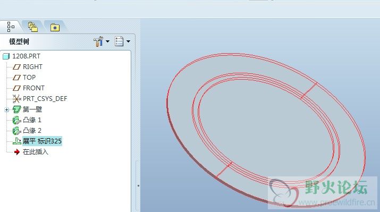The image size is (380, 212).
Task: Click the flattened ring model in viewport
Action: click(x=266, y=129)
